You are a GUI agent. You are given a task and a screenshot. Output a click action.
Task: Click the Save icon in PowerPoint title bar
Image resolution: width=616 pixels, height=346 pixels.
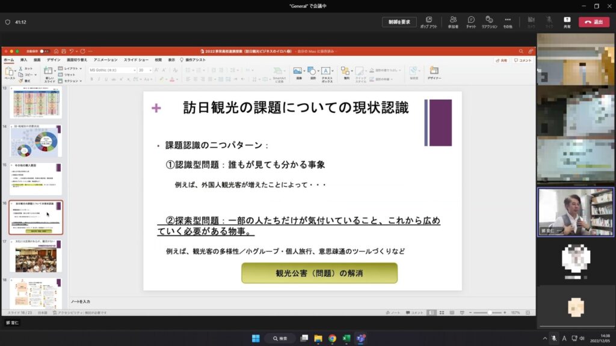pyautogui.click(x=64, y=52)
